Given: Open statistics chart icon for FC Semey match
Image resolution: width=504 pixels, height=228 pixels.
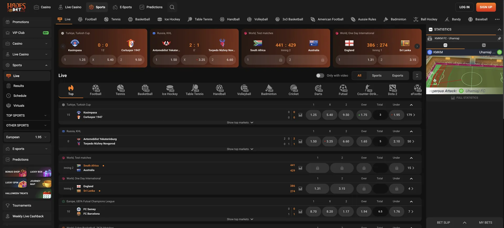Looking at the screenshot, I should (x=300, y=211).
